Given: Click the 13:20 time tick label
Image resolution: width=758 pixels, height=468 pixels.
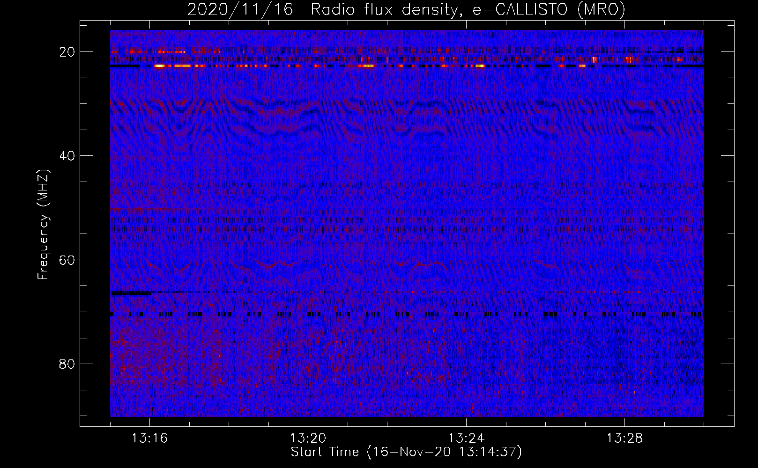Looking at the screenshot, I should tap(308, 439).
